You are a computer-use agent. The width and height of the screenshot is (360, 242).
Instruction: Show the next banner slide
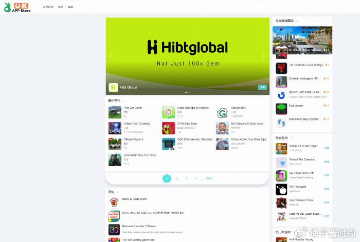point(264,56)
